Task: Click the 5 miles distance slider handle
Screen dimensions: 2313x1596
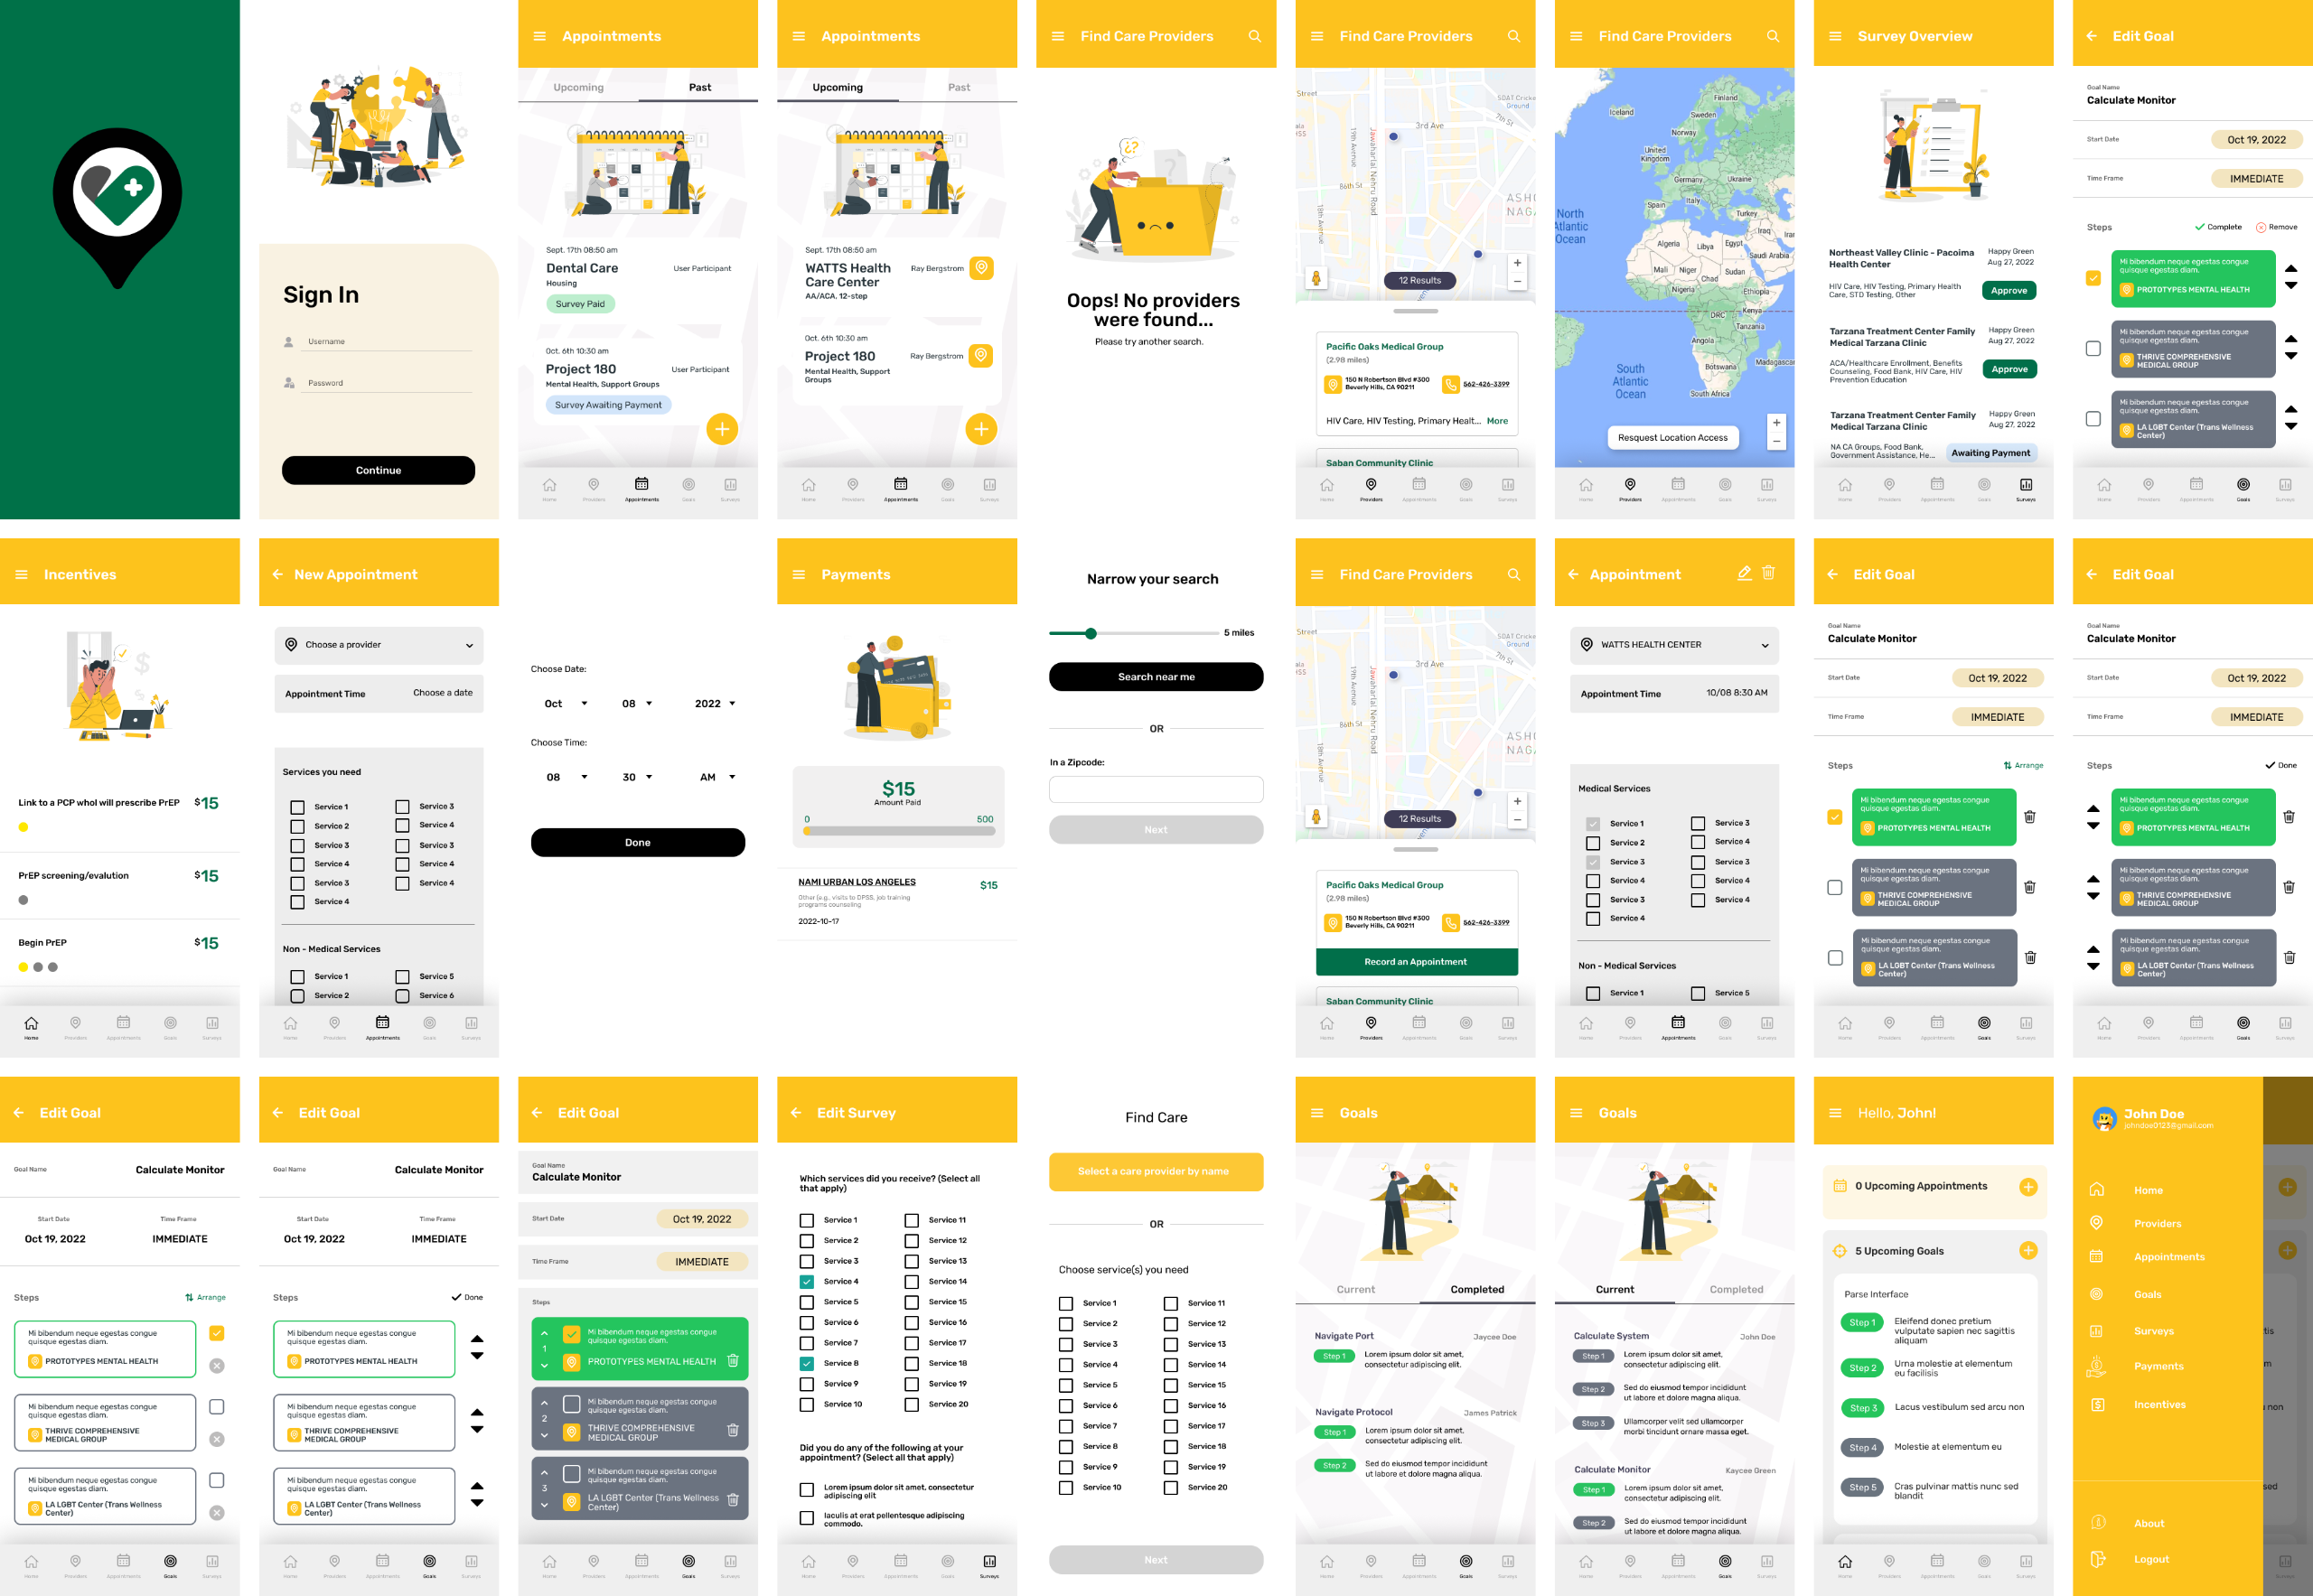Action: 1091,633
